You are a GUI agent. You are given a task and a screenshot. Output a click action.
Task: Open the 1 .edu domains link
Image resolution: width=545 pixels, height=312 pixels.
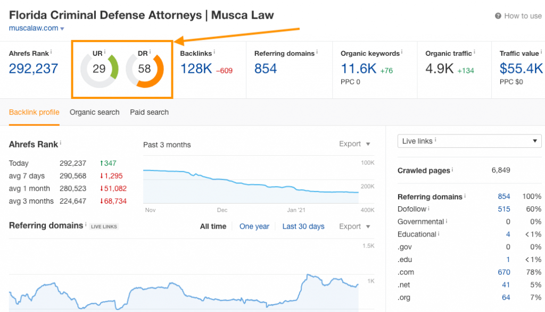coord(508,259)
